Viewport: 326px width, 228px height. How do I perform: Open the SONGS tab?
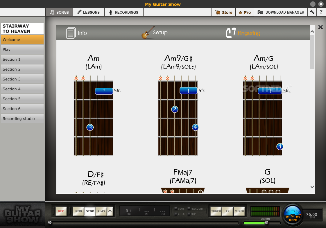[x=59, y=12]
